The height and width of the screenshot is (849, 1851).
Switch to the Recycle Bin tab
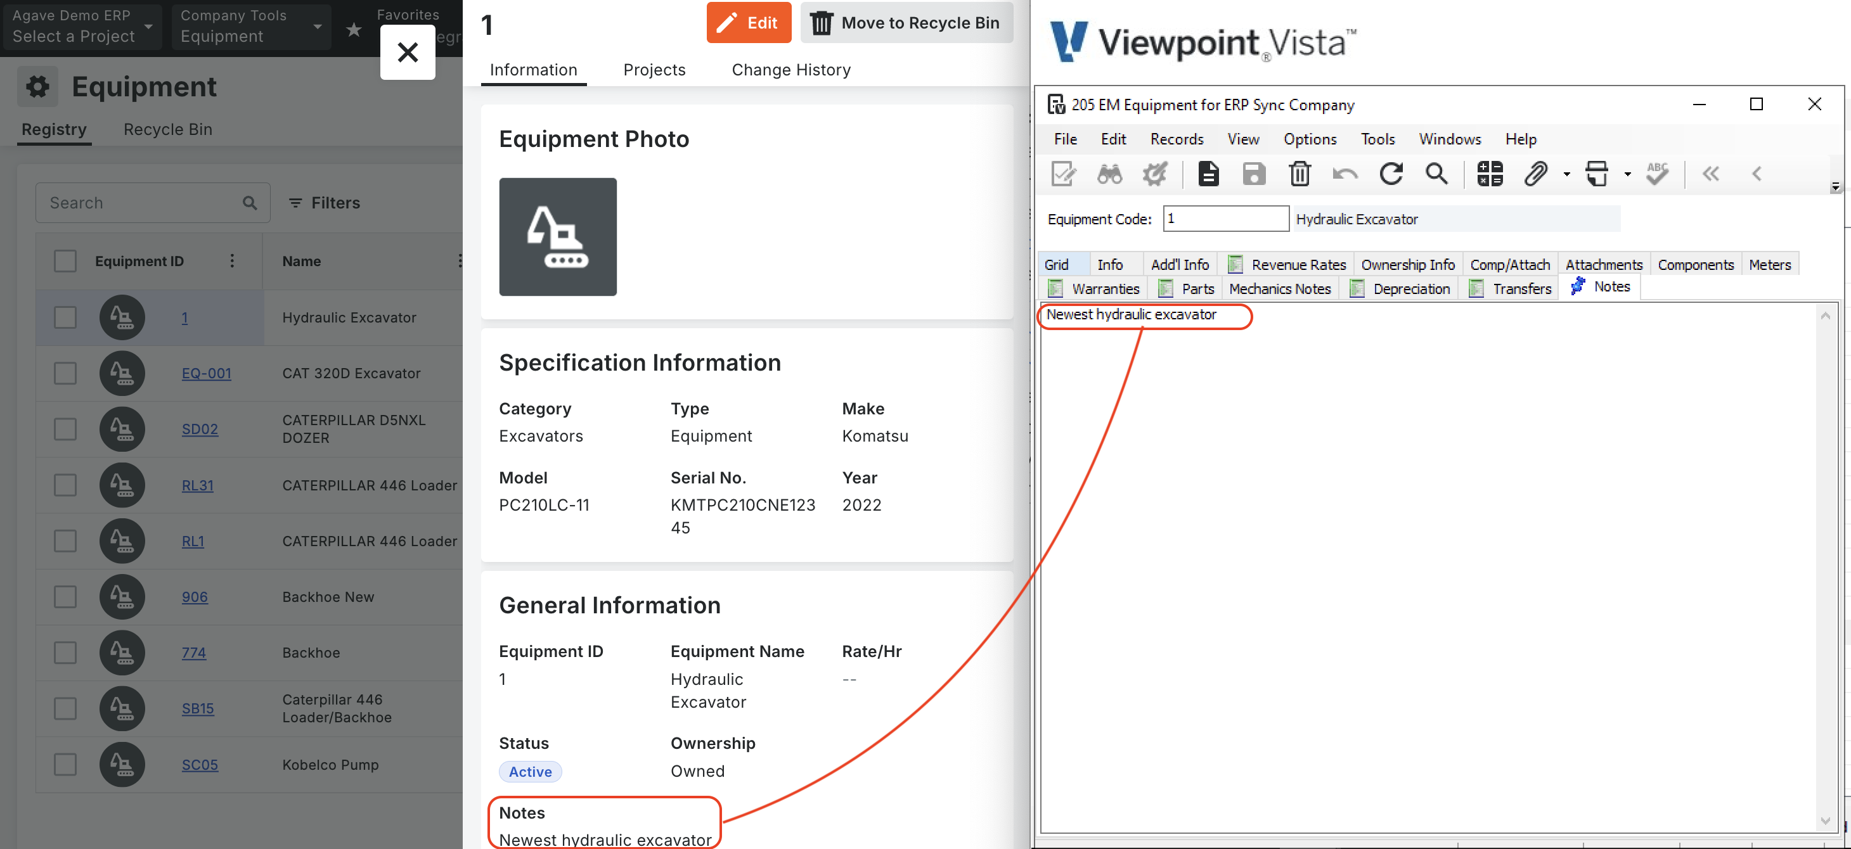(x=167, y=129)
